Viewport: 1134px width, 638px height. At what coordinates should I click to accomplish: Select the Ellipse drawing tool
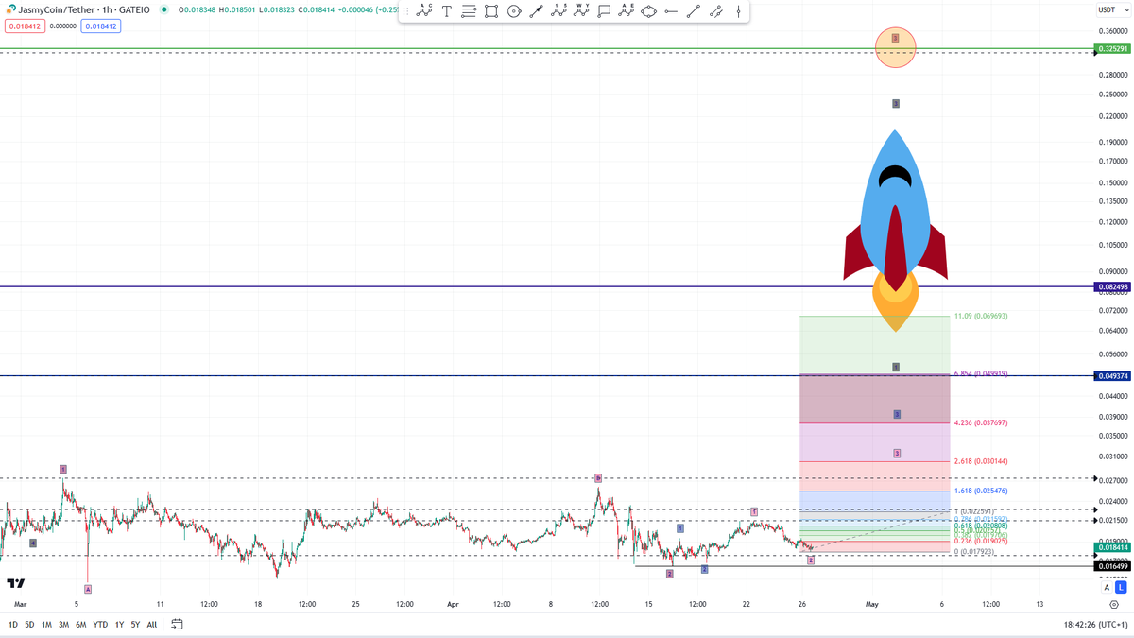(x=648, y=11)
